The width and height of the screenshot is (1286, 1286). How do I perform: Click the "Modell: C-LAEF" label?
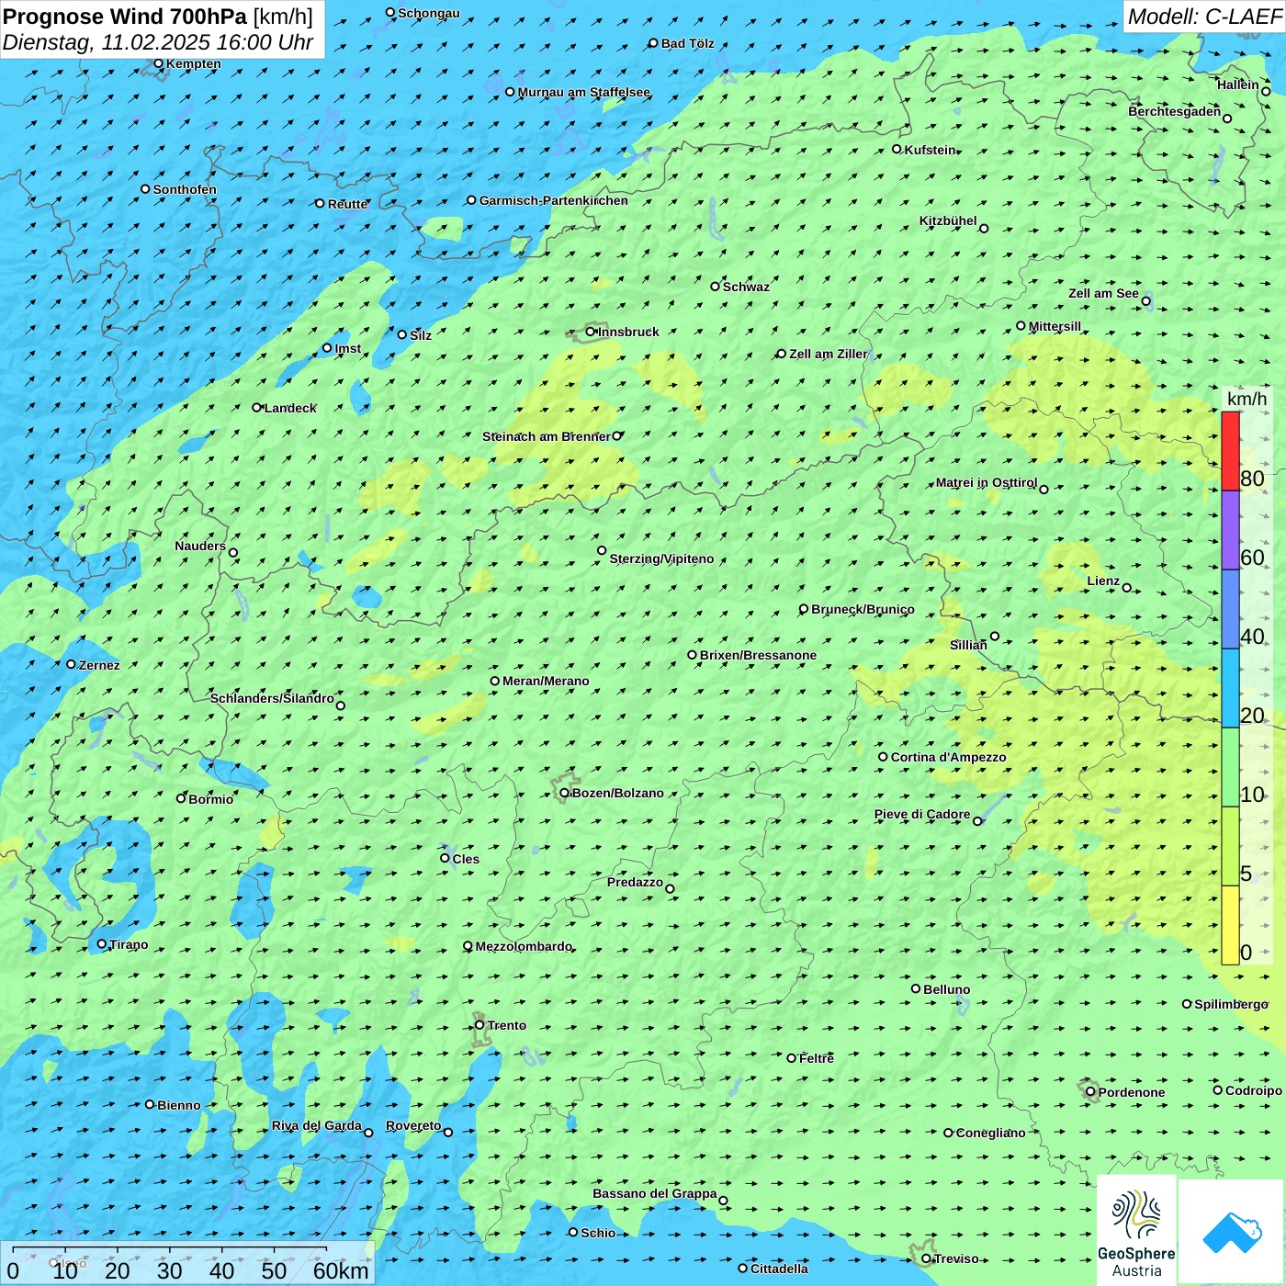coord(1204,17)
